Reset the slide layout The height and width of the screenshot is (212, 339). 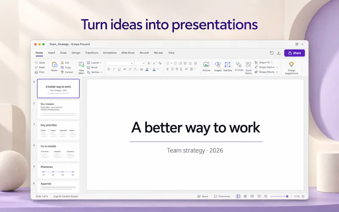point(92,67)
